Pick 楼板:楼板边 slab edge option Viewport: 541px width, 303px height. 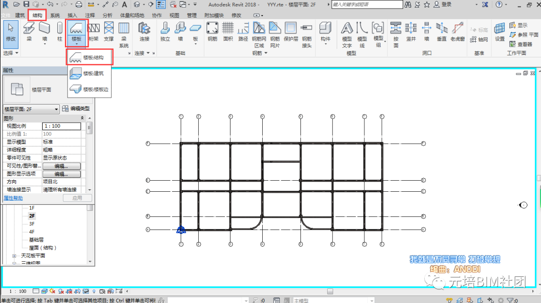click(90, 89)
